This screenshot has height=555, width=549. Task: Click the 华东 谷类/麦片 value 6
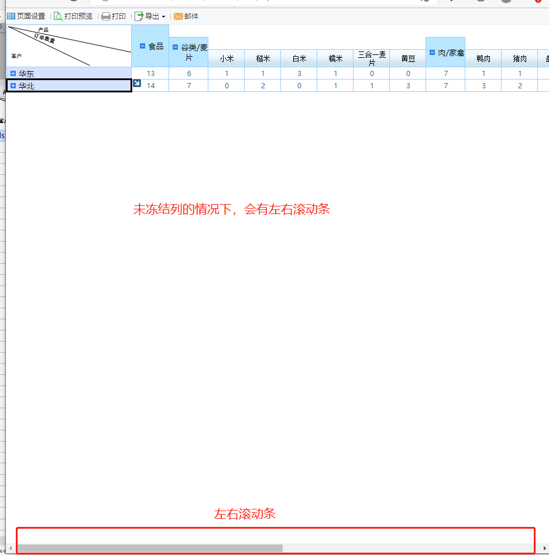(189, 73)
